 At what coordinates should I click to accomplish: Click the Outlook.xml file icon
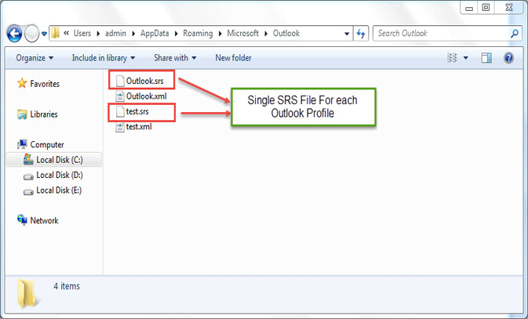point(120,96)
